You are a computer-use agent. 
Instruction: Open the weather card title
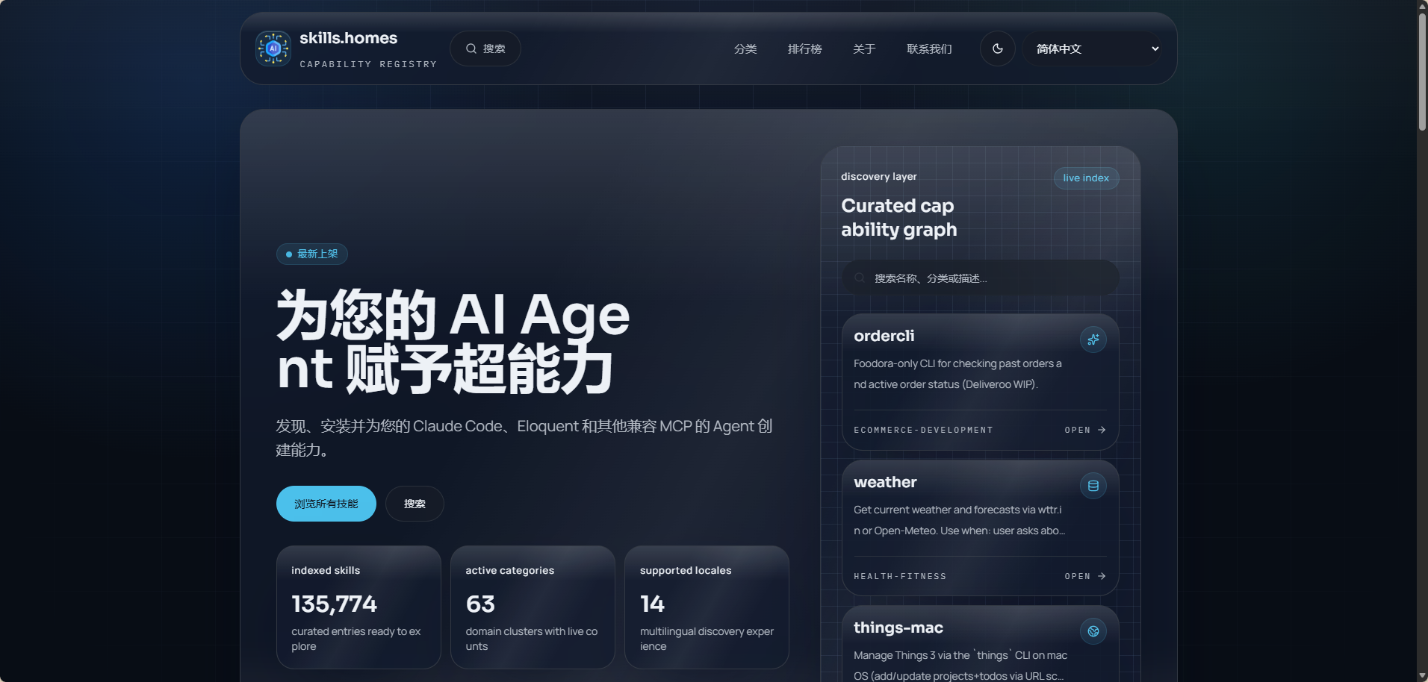tap(885, 482)
